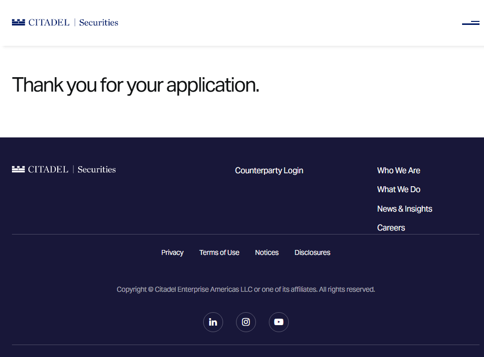
Task: Open the Notices link in the footer
Action: pos(267,252)
